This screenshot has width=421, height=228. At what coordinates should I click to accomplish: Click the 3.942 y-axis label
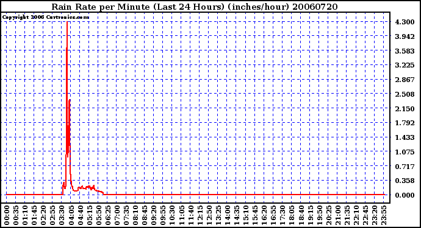tap(405, 36)
